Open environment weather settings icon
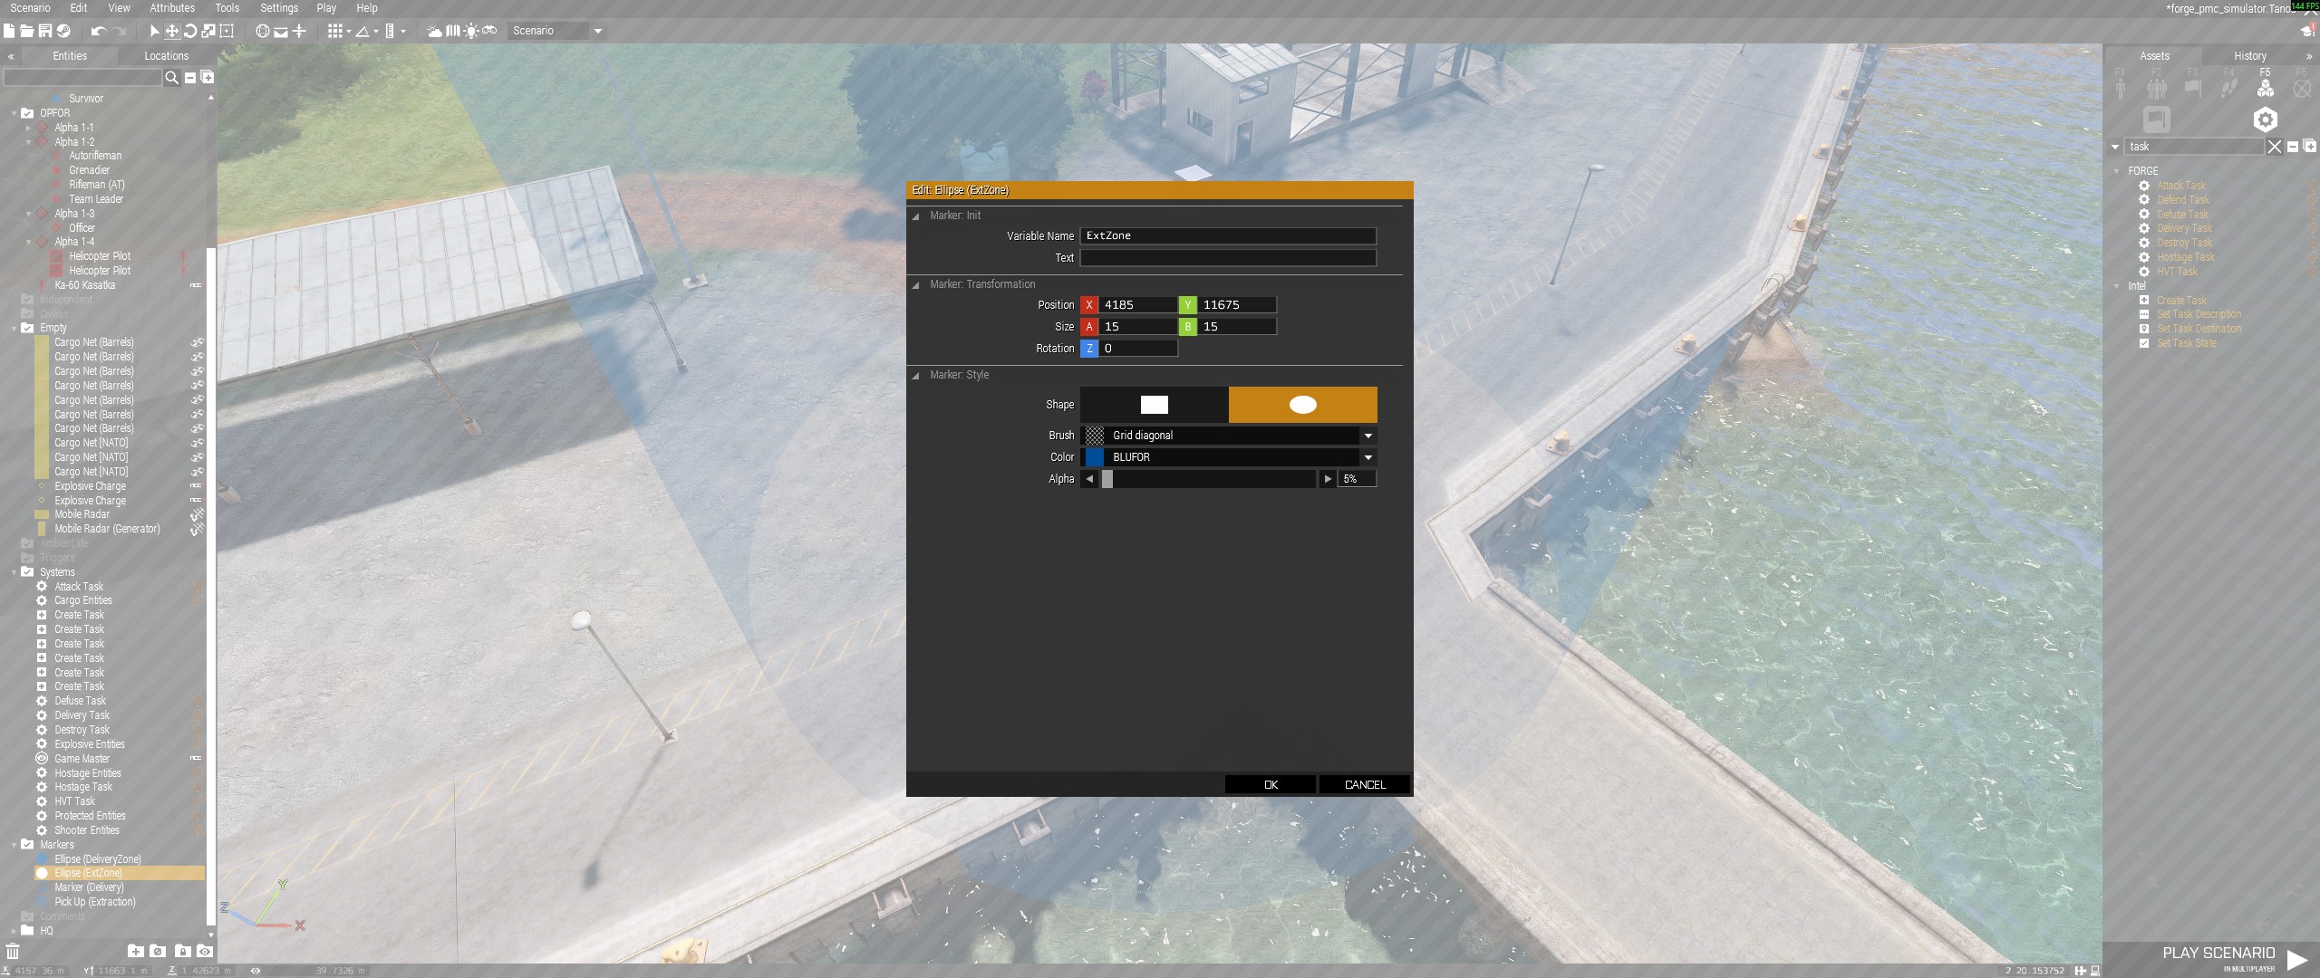 [435, 31]
